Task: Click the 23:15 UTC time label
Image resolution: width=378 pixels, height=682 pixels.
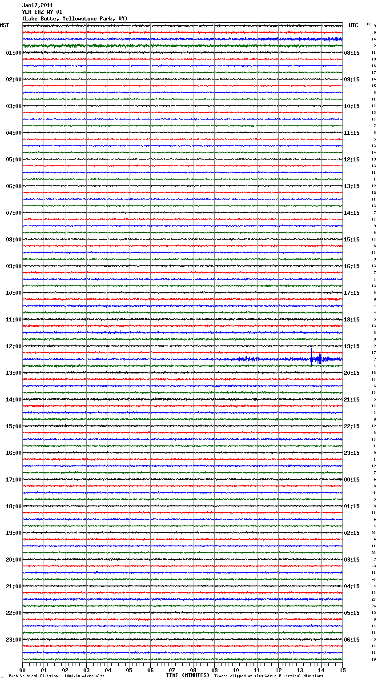Action: click(x=352, y=453)
